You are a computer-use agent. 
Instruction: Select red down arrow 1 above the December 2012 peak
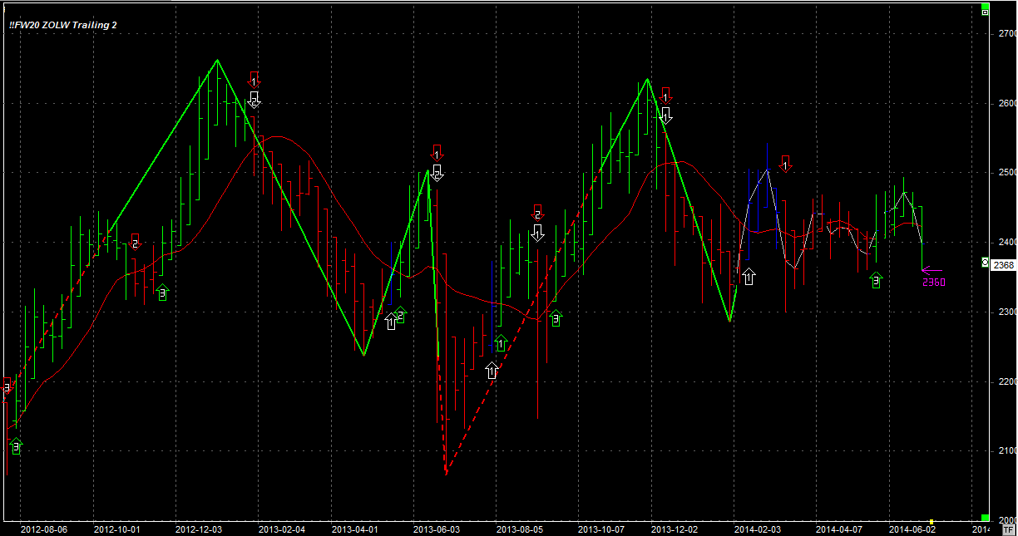(254, 79)
